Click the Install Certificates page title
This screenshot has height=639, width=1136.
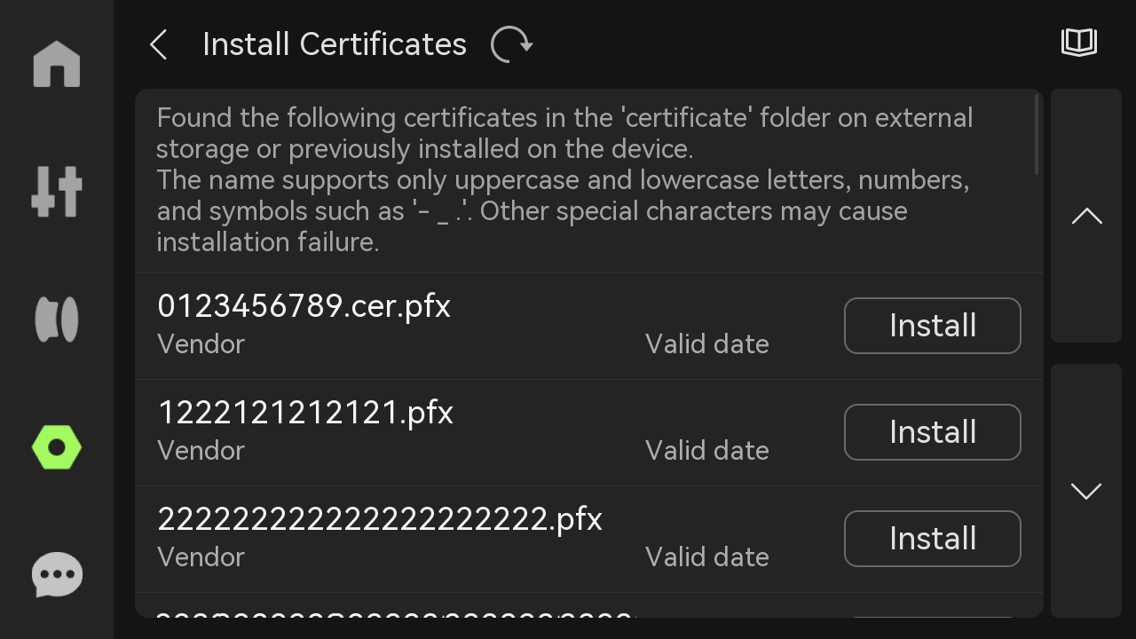[x=335, y=44]
